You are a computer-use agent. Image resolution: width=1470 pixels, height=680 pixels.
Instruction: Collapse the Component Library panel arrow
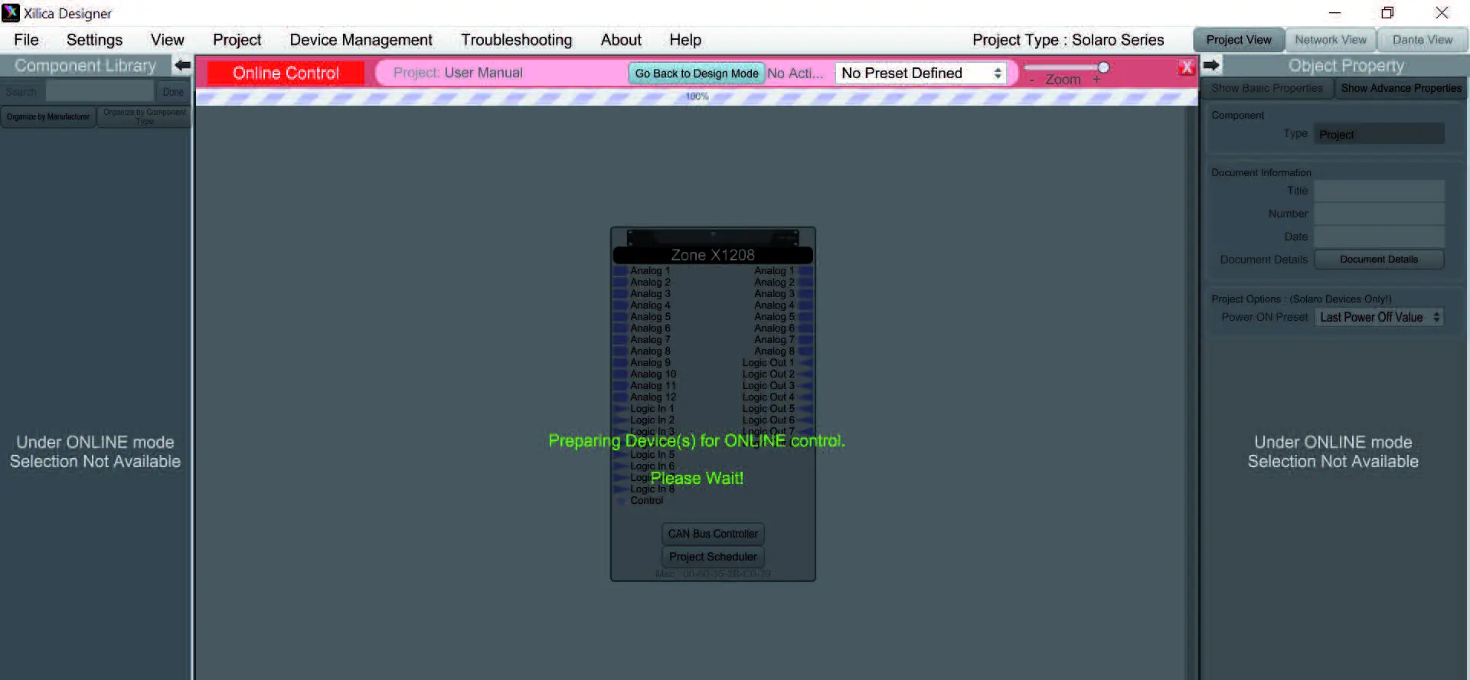[182, 65]
